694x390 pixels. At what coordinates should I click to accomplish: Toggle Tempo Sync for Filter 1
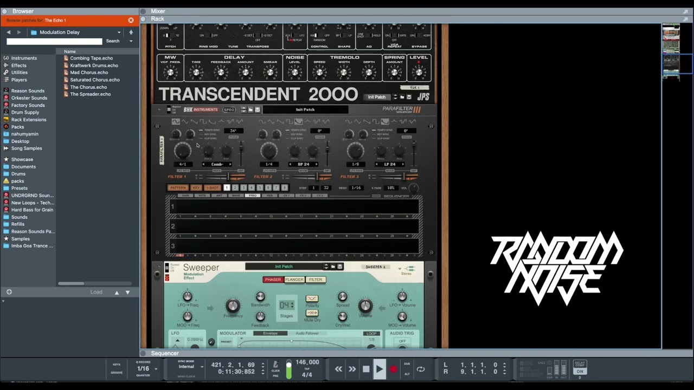(201, 130)
